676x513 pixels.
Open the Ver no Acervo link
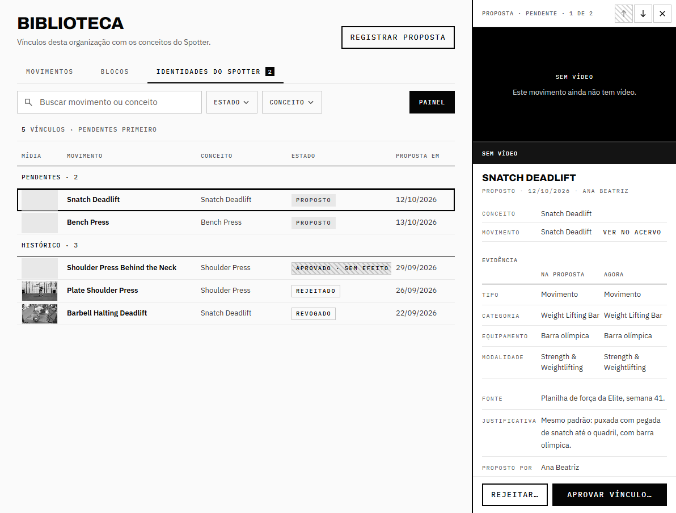(632, 232)
